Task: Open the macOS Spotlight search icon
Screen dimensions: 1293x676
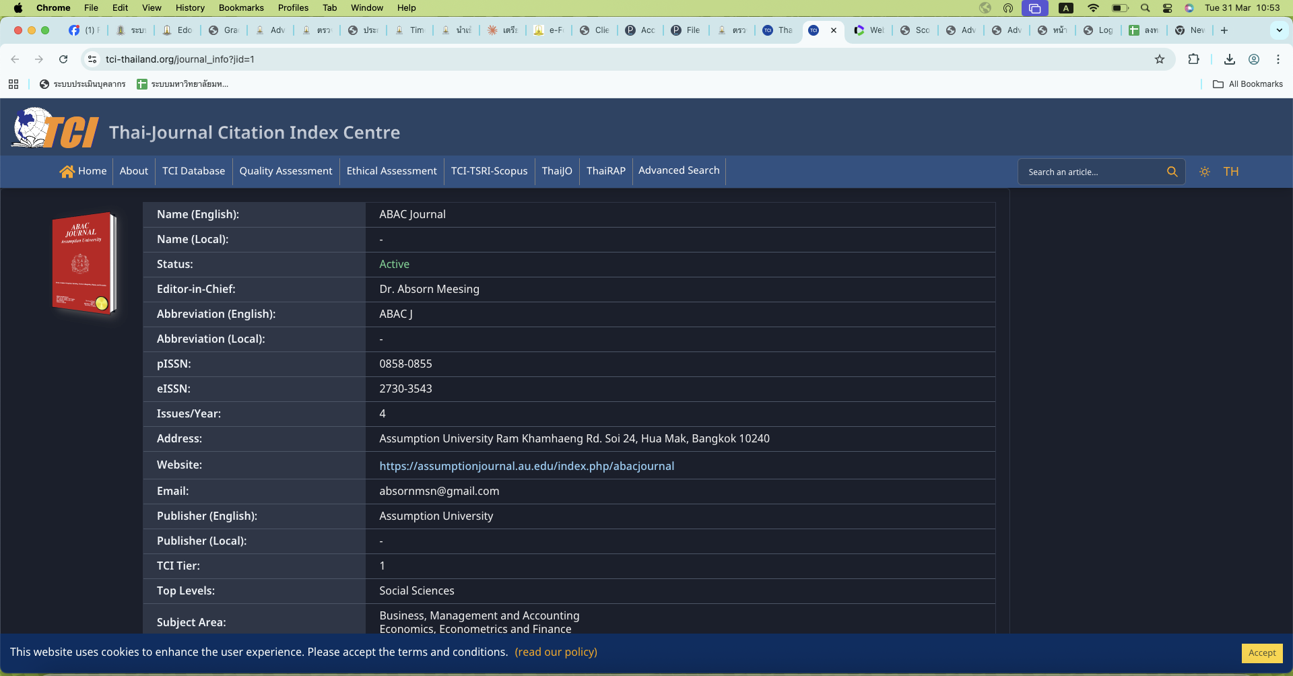Action: point(1145,8)
